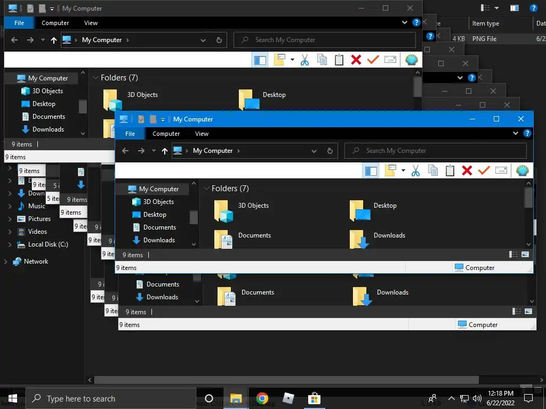Go forward using front window forward arrow
This screenshot has width=546, height=409.
tap(141, 151)
